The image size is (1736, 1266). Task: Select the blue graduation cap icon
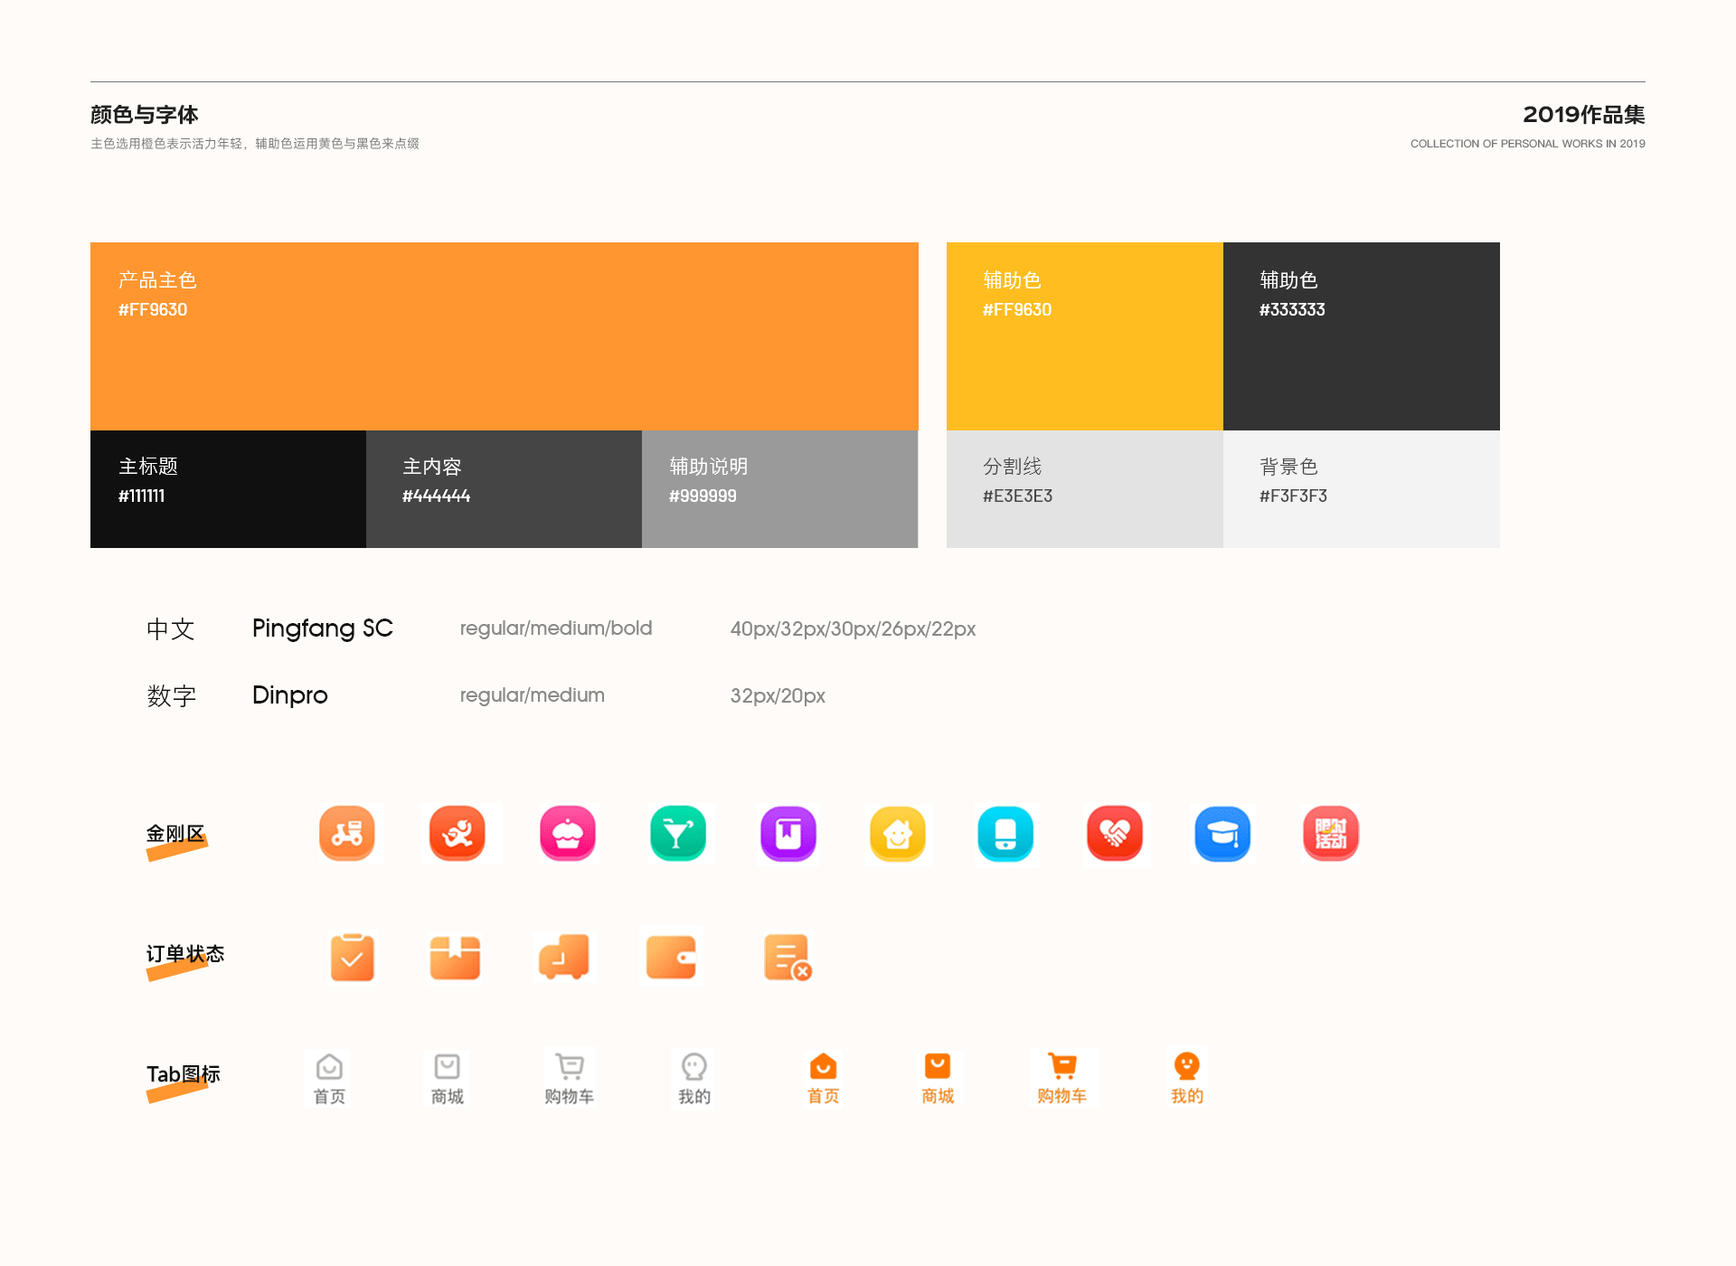tap(1222, 833)
